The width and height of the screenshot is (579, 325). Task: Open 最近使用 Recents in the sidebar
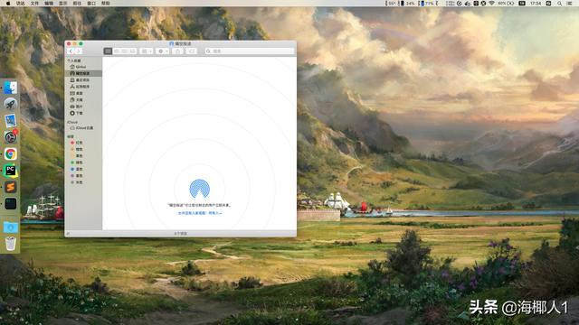(83, 80)
